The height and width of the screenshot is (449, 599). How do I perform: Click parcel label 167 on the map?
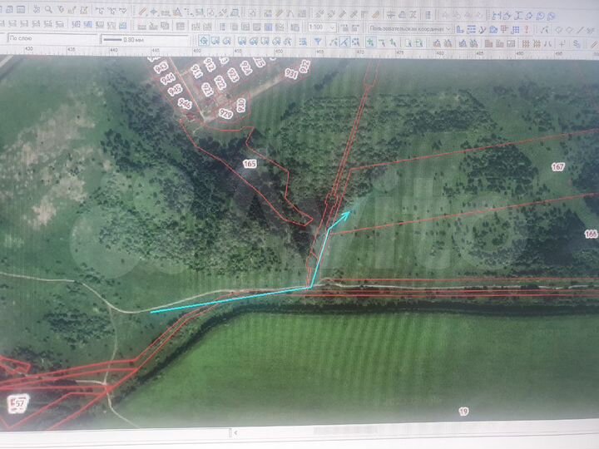(557, 167)
